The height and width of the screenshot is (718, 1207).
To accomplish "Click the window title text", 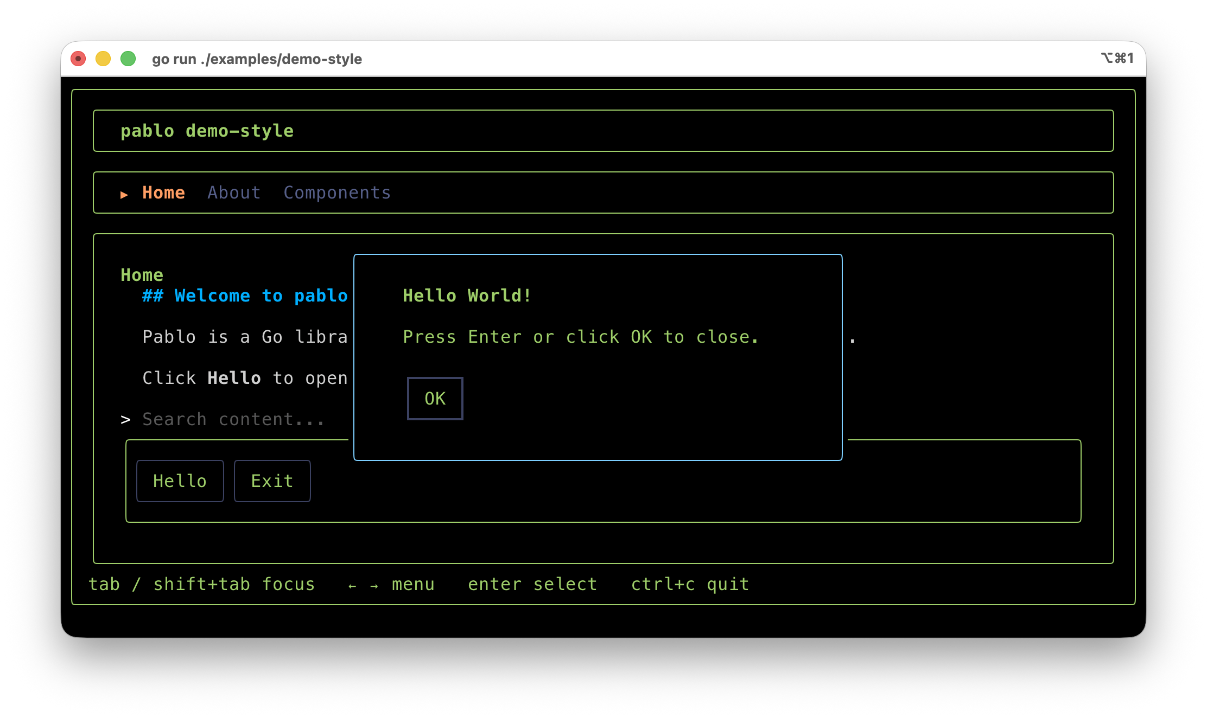I will tap(257, 59).
